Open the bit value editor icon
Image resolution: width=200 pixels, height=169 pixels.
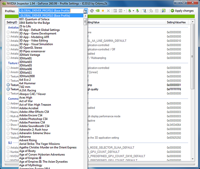point(157,11)
